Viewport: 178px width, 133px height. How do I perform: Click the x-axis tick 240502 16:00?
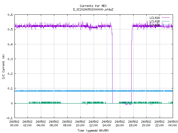120,123
